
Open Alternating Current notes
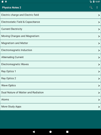click(x=50, y=57)
